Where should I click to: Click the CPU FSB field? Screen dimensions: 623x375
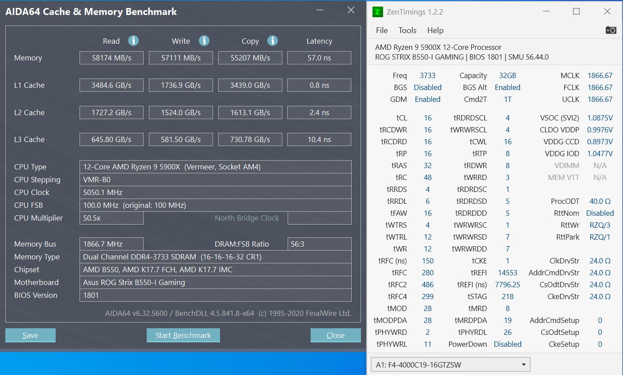click(216, 205)
